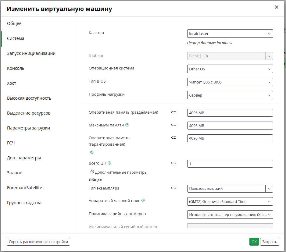Click link icon next to Оперативная память (разделяемая)

coord(174,112)
